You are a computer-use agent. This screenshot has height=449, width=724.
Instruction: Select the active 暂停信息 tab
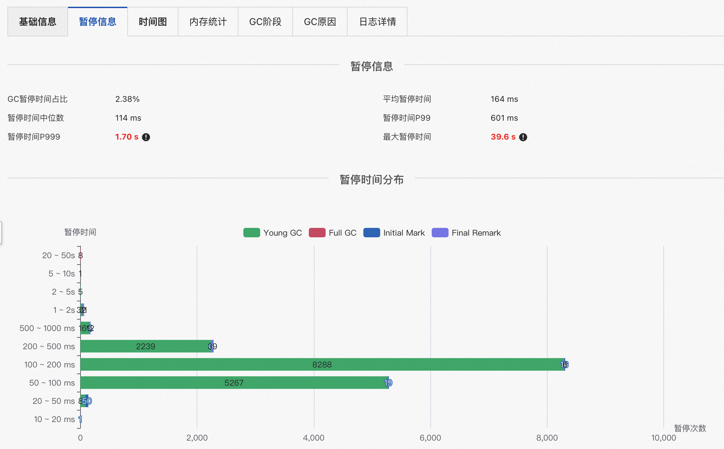pyautogui.click(x=97, y=22)
